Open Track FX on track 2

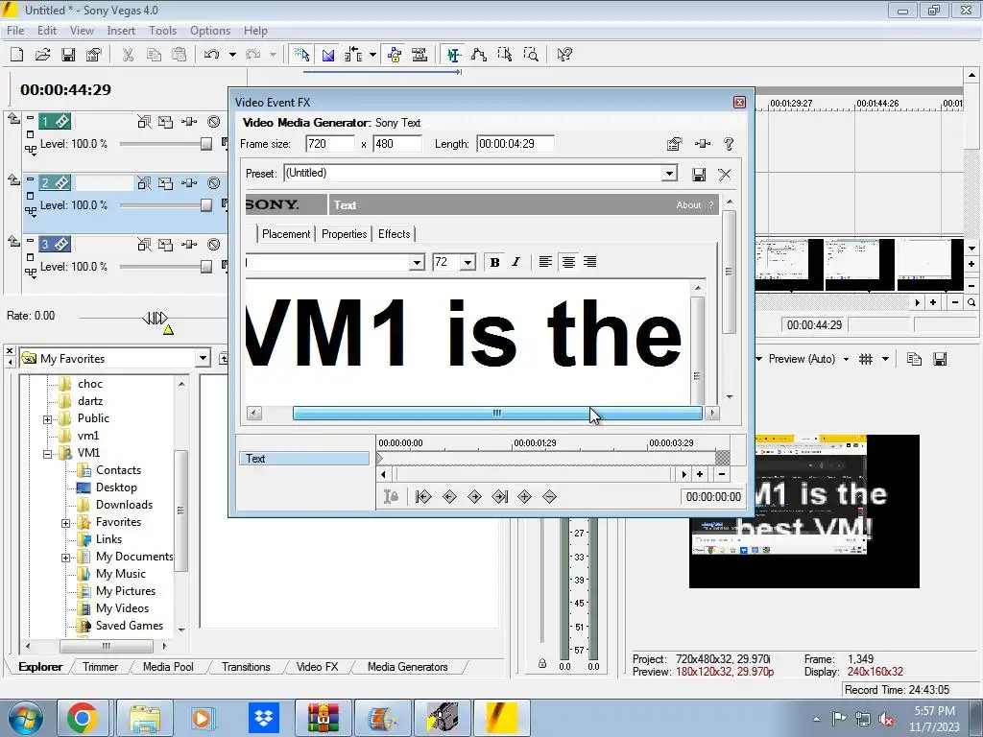189,183
